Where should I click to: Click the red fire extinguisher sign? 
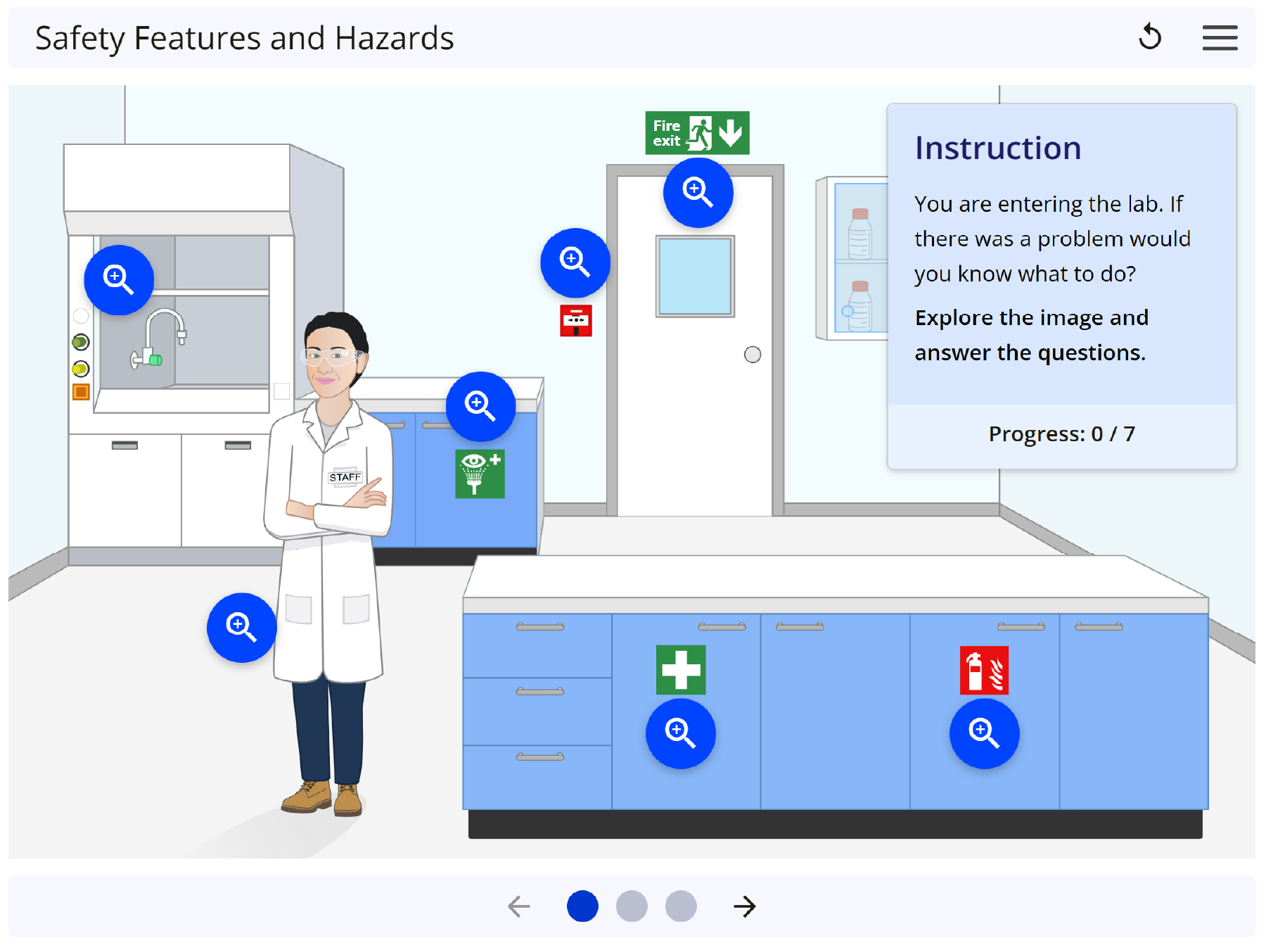(x=985, y=671)
